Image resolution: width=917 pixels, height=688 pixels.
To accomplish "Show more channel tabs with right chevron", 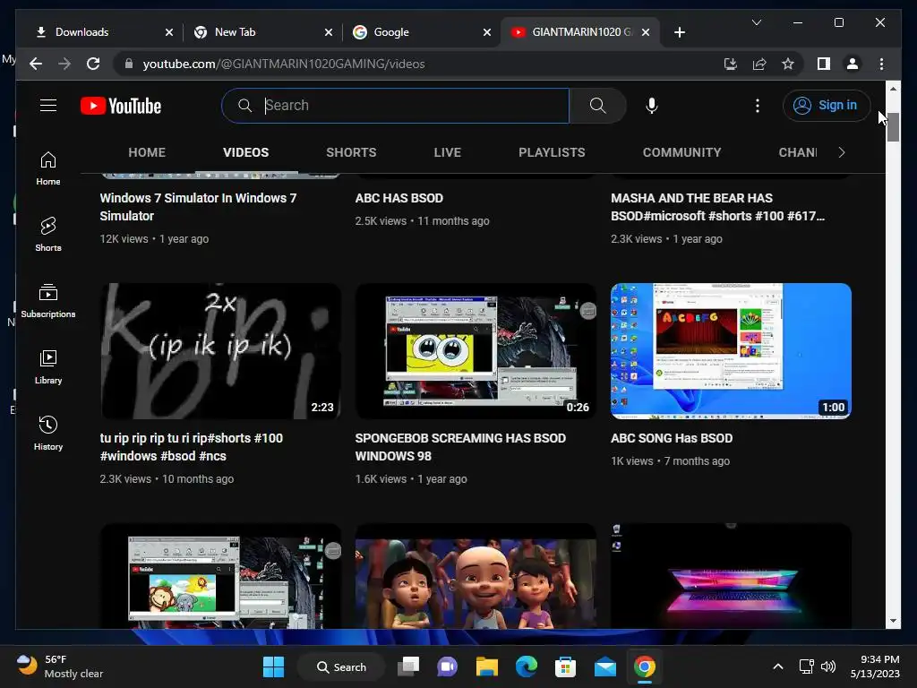I will tap(842, 152).
